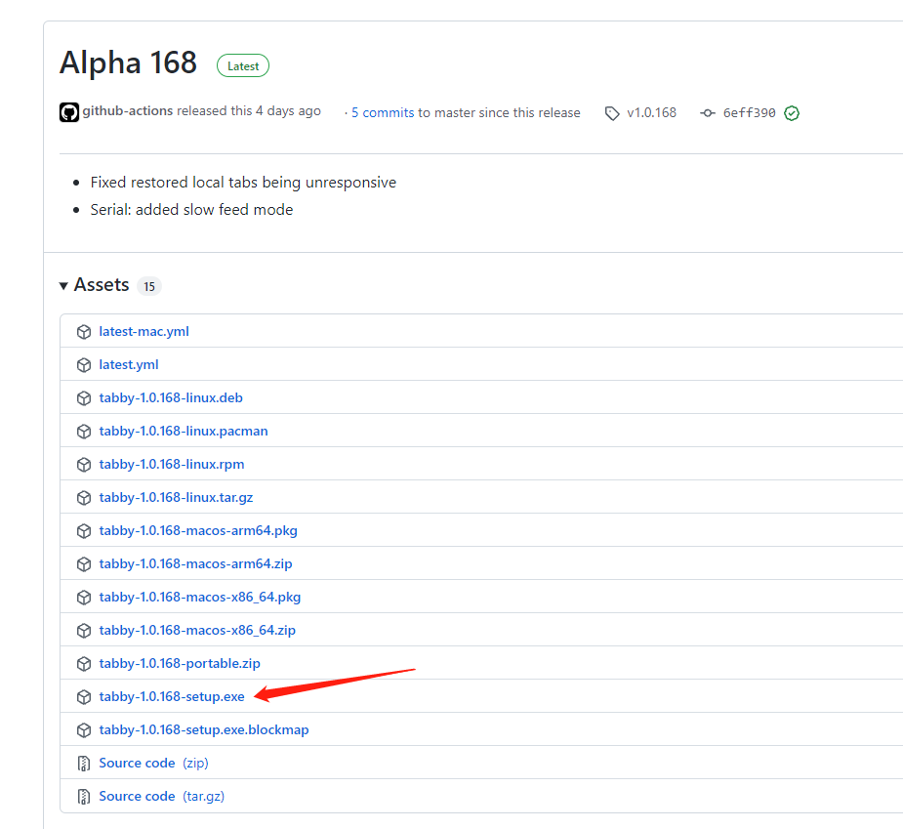Download tabby-1.0.168-linux.rpm
This screenshot has width=903, height=829.
[172, 465]
